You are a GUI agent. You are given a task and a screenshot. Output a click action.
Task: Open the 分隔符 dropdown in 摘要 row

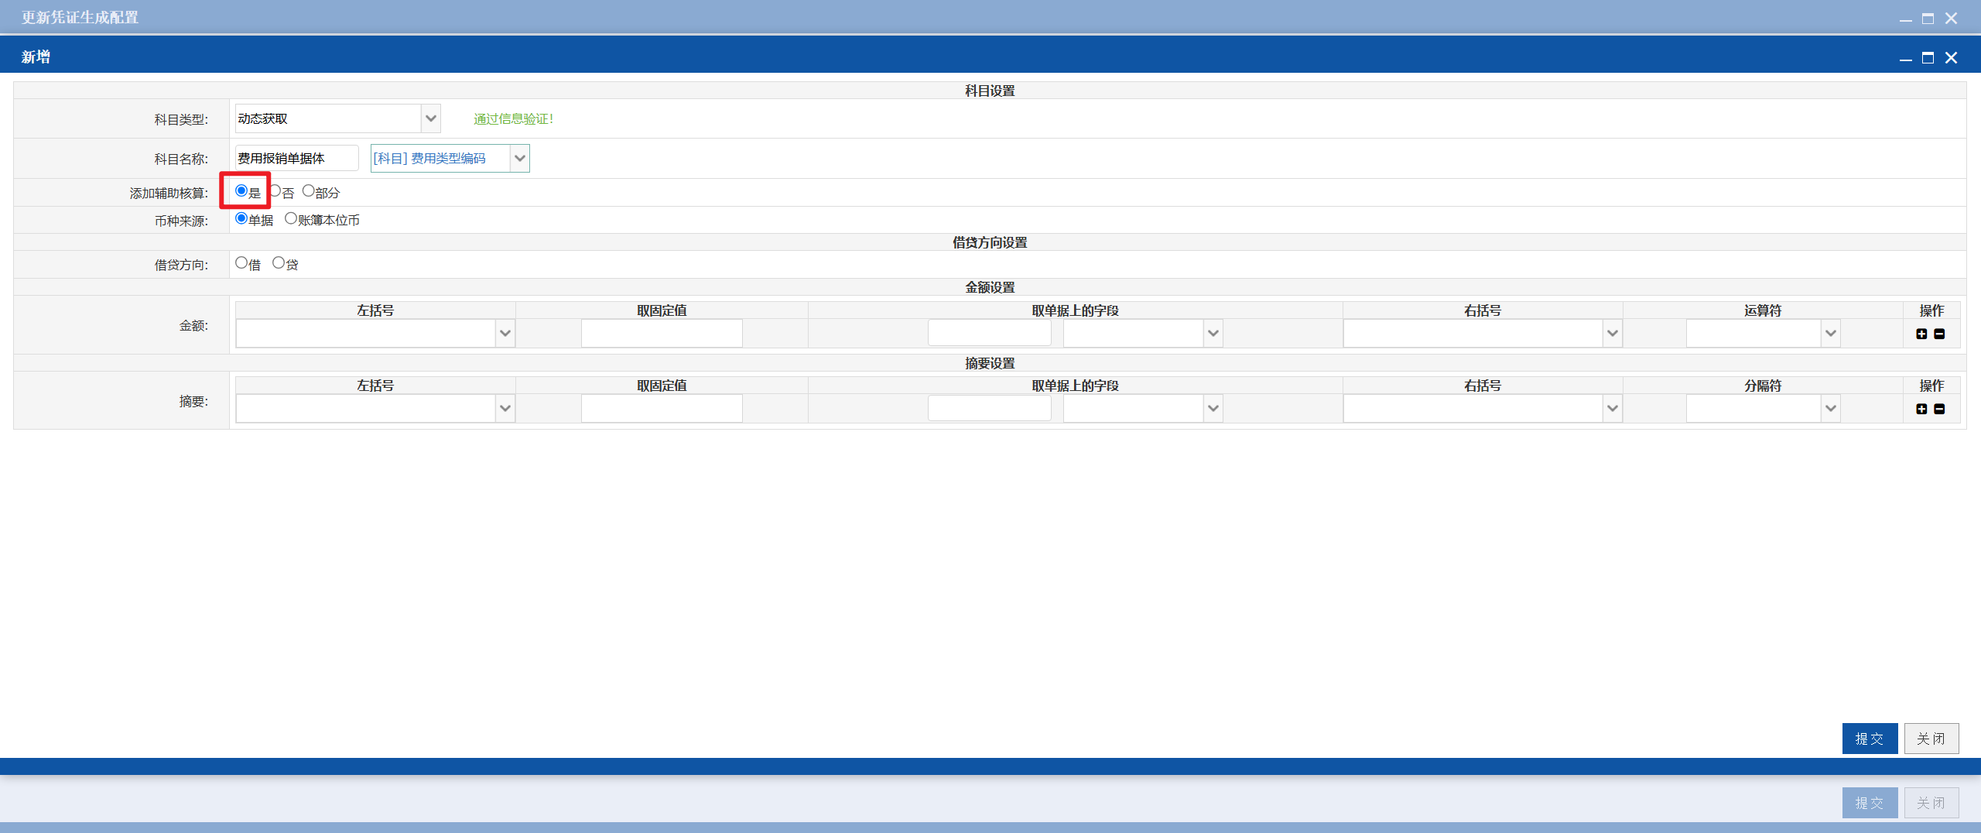(1763, 409)
